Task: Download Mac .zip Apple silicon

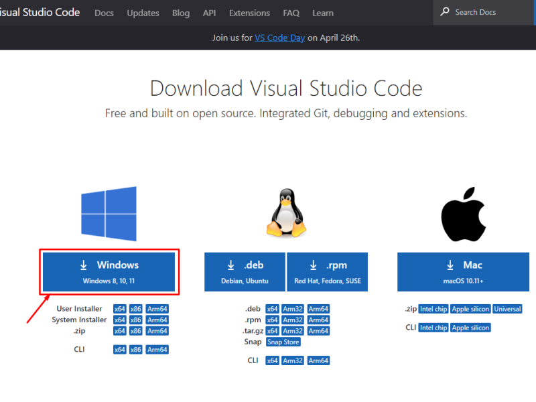Action: [x=470, y=309]
